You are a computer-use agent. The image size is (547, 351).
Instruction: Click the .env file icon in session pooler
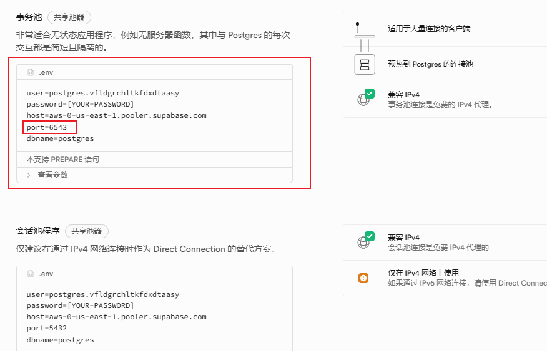tap(31, 274)
